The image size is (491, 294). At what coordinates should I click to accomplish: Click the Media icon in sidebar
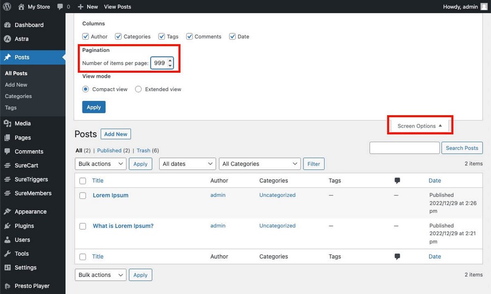7,123
